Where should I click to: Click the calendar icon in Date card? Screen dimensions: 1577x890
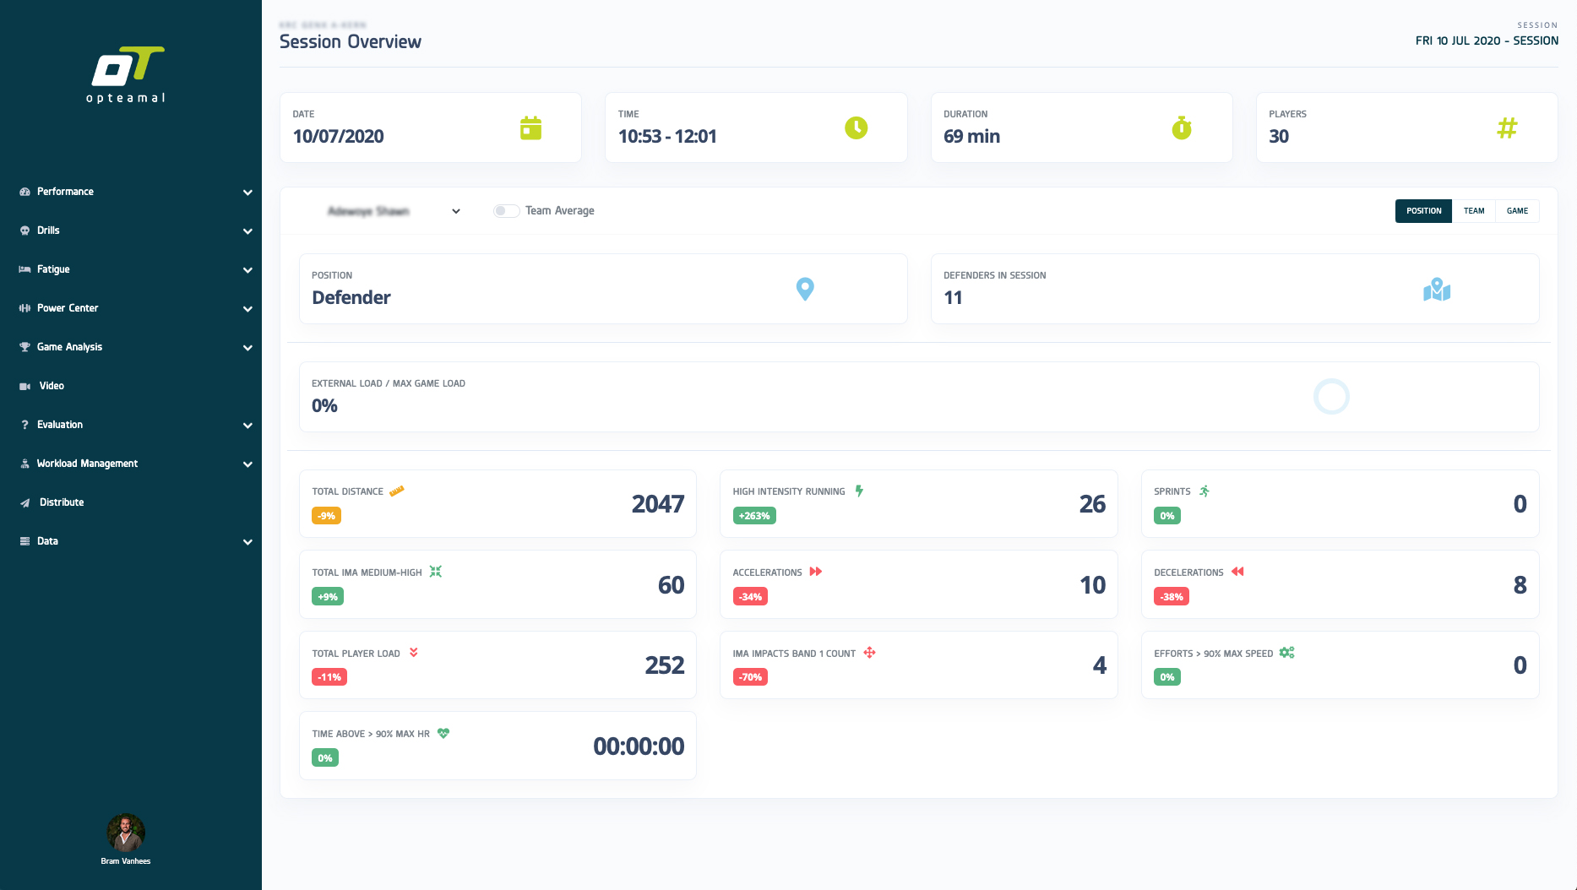tap(530, 128)
